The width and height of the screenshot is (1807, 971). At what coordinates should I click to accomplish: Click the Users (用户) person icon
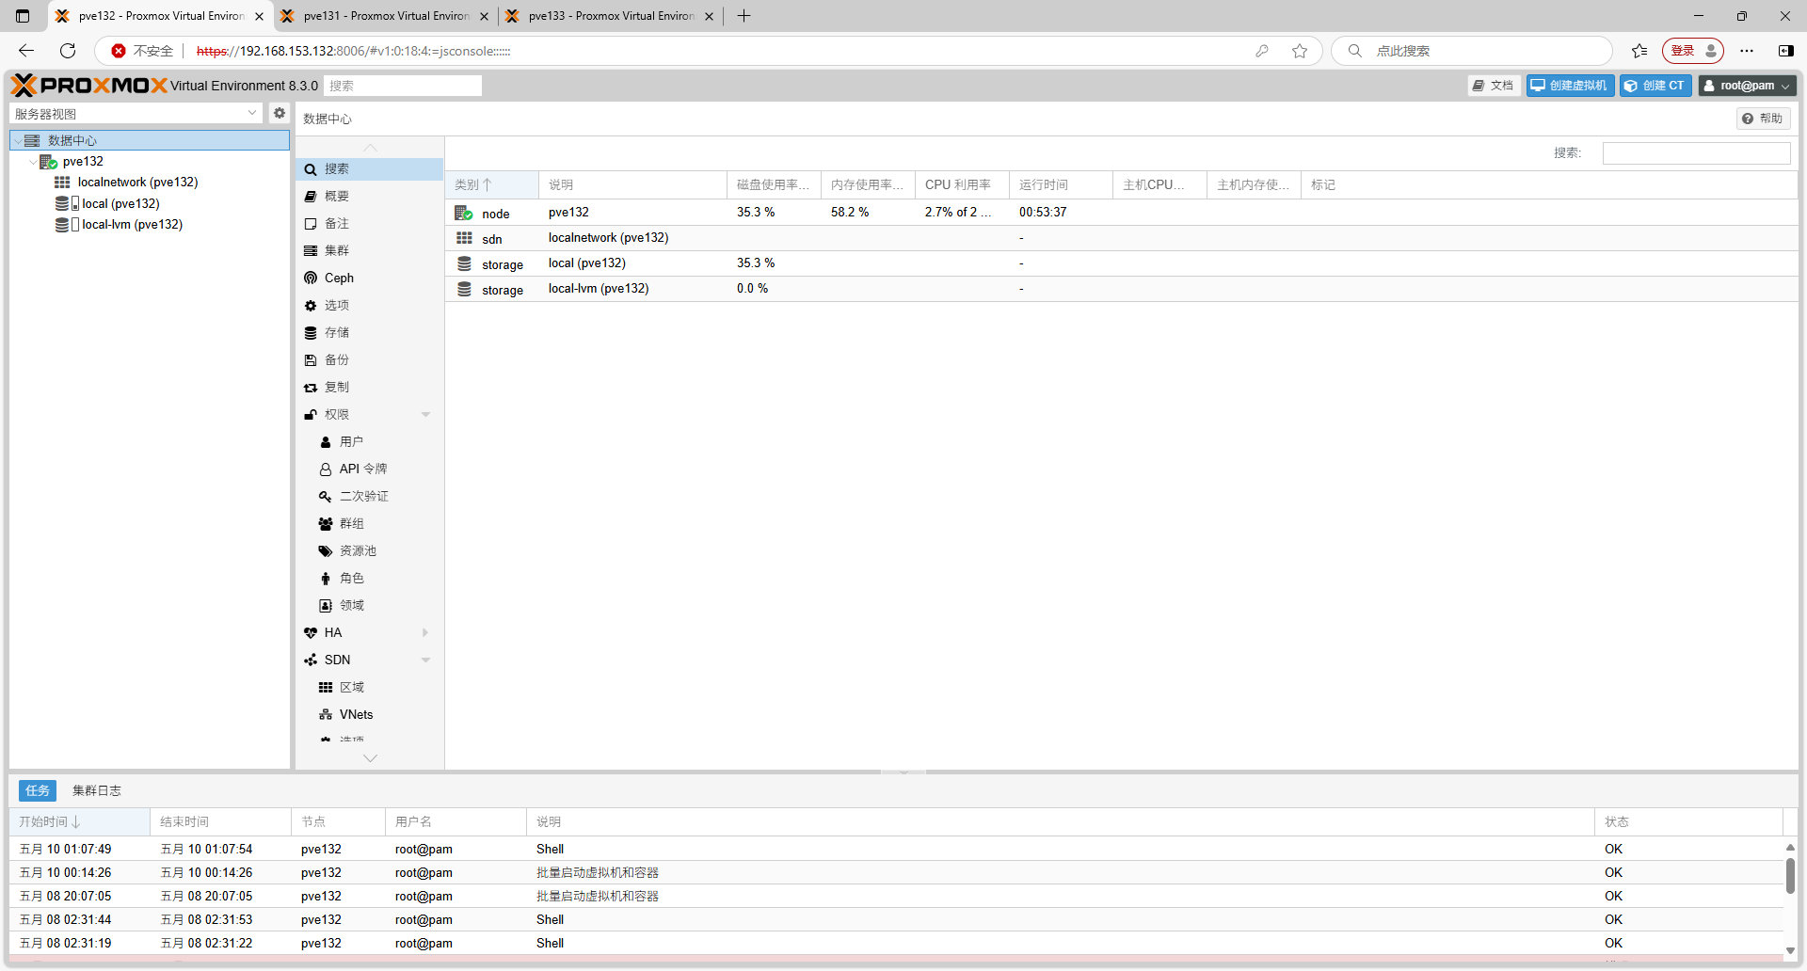(x=326, y=442)
